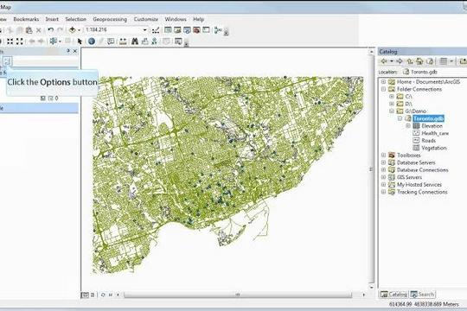Click Catalog panel Forward arrow

coord(400,61)
